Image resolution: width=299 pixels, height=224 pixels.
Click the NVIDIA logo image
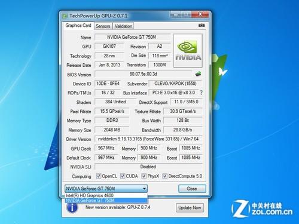[188, 50]
